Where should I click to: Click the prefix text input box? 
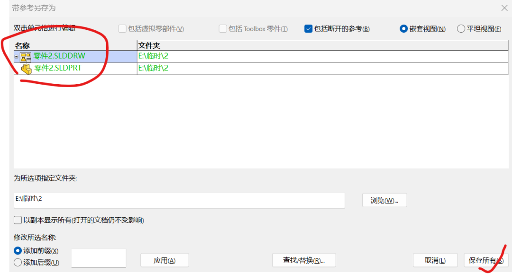coord(99,258)
